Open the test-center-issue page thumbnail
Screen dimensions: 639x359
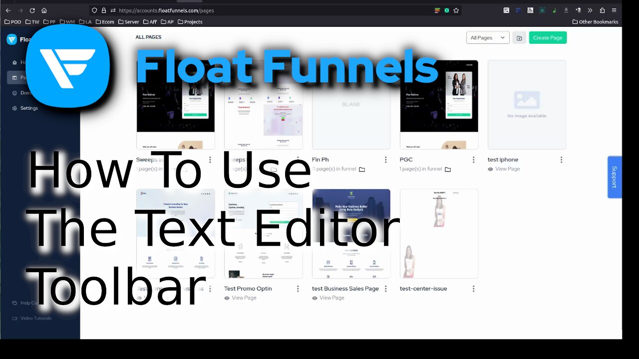coord(439,233)
